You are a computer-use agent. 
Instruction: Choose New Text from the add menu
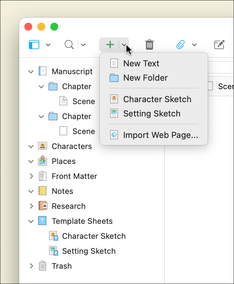coord(141,63)
